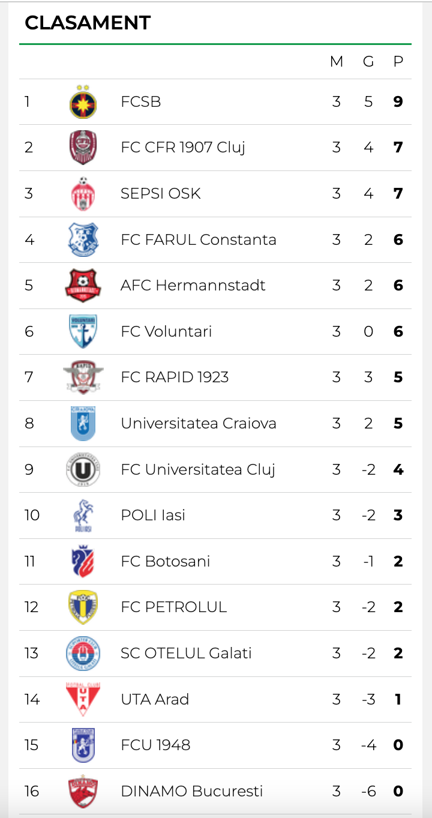The width and height of the screenshot is (432, 818).
Task: Click the Poli Iasi horse logo
Action: [83, 515]
